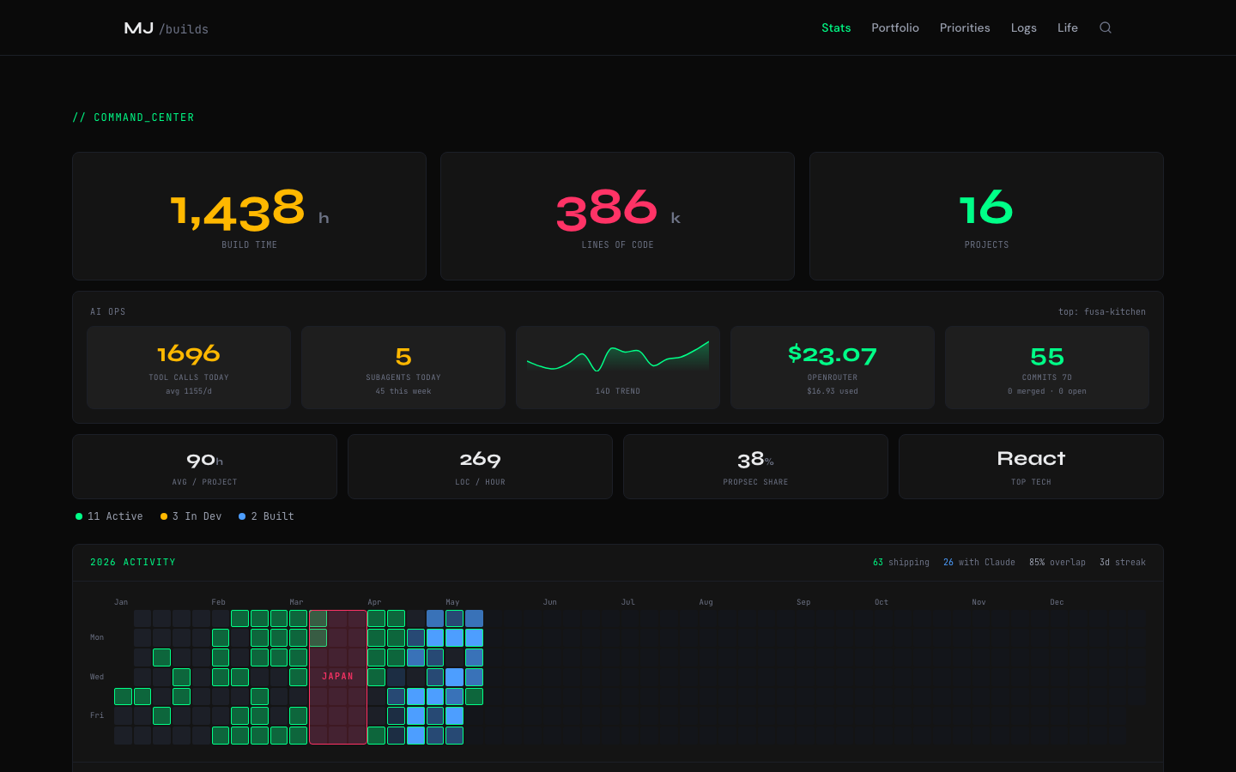Click the green '11 Active' legend dot
The height and width of the screenshot is (772, 1236).
point(79,516)
